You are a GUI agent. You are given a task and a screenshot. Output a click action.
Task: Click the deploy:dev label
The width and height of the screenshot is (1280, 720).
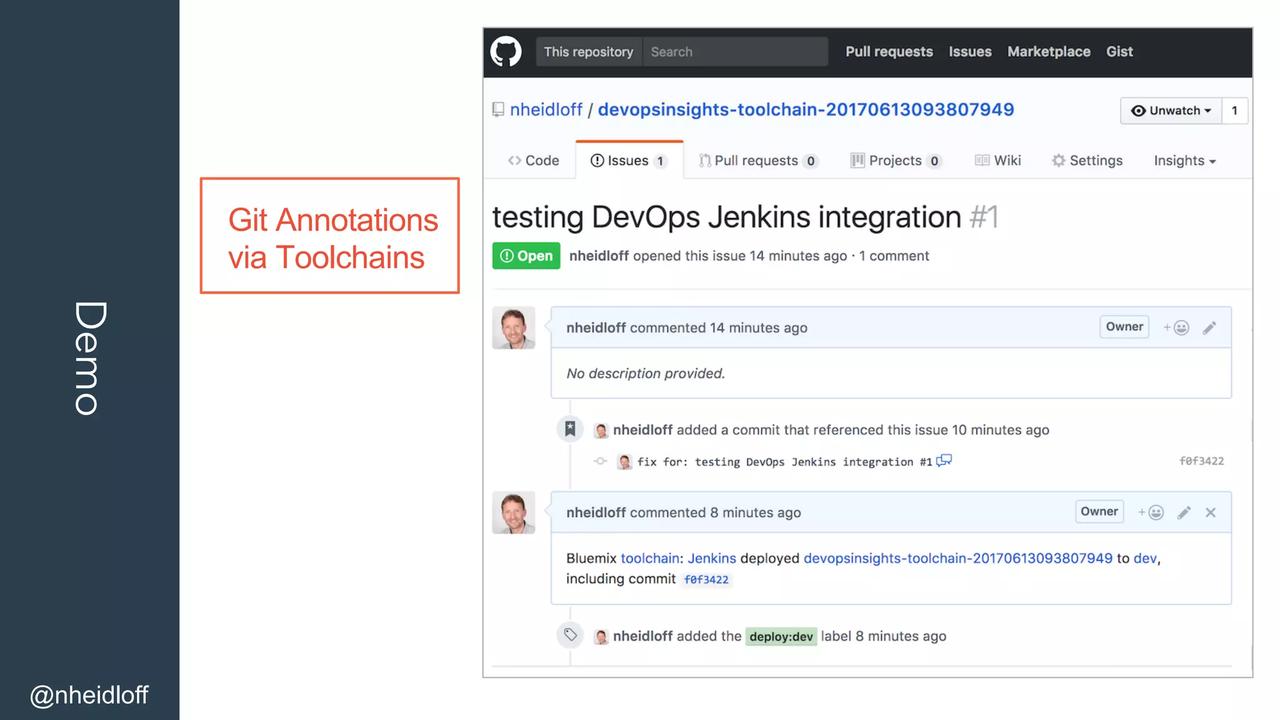(x=781, y=636)
